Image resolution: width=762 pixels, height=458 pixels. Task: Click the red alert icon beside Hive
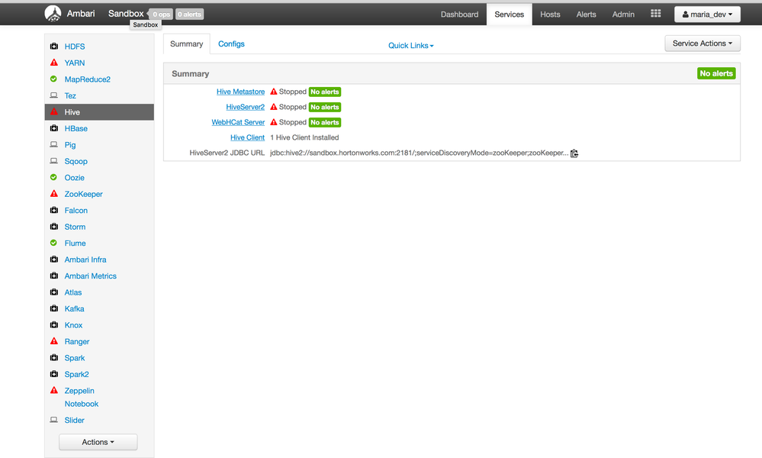pyautogui.click(x=54, y=111)
